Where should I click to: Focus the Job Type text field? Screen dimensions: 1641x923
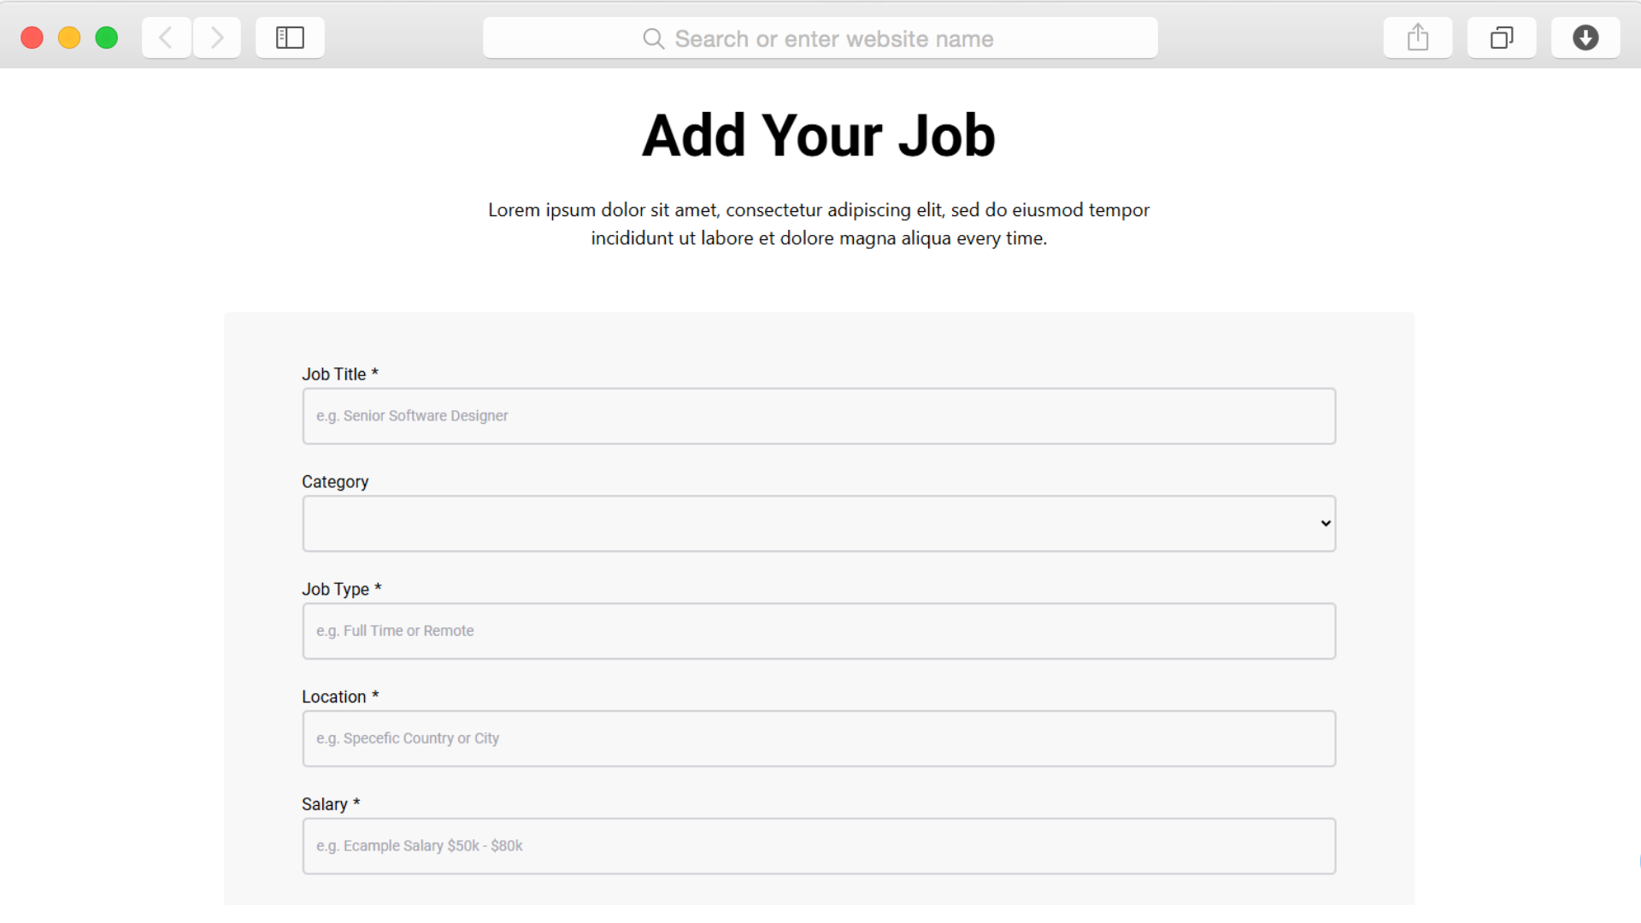point(819,632)
